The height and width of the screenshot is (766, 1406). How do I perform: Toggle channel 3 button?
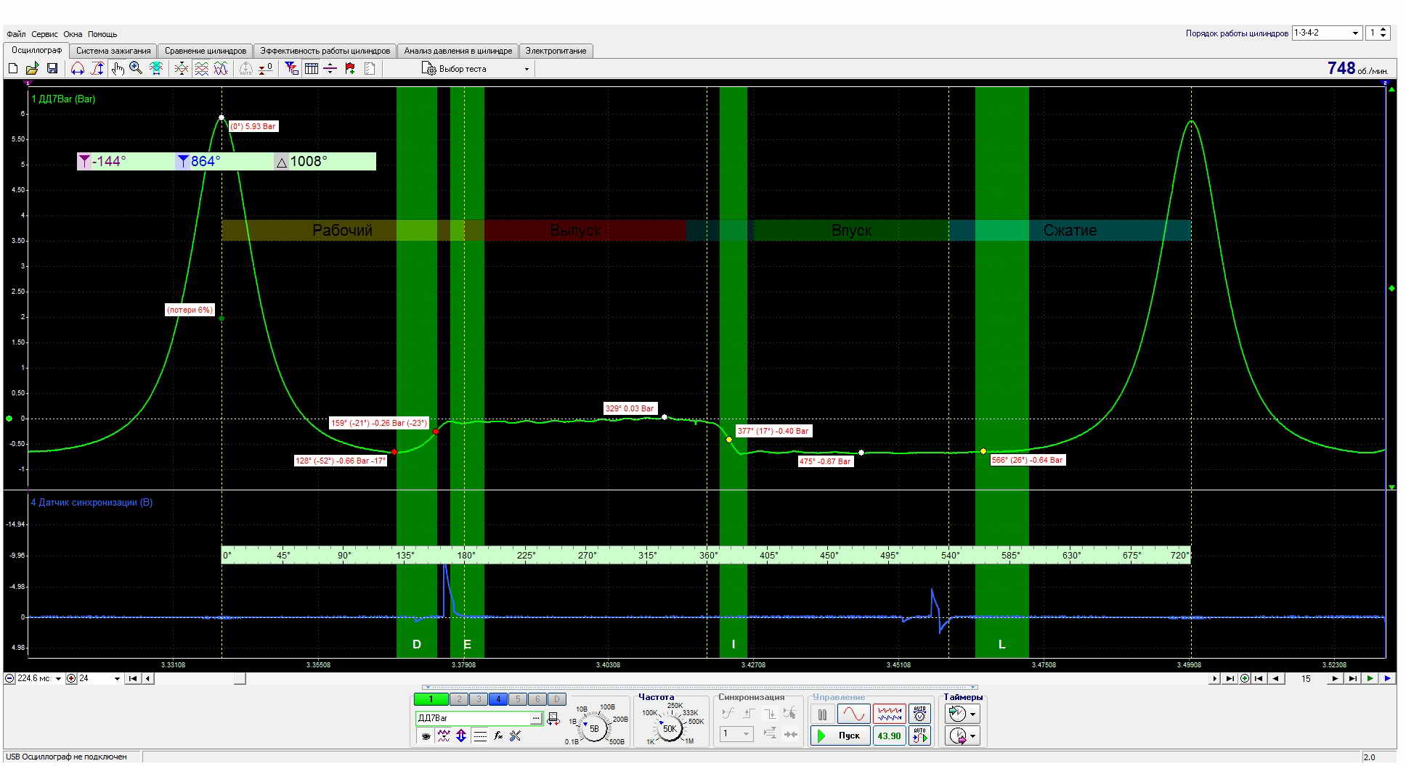pos(479,699)
